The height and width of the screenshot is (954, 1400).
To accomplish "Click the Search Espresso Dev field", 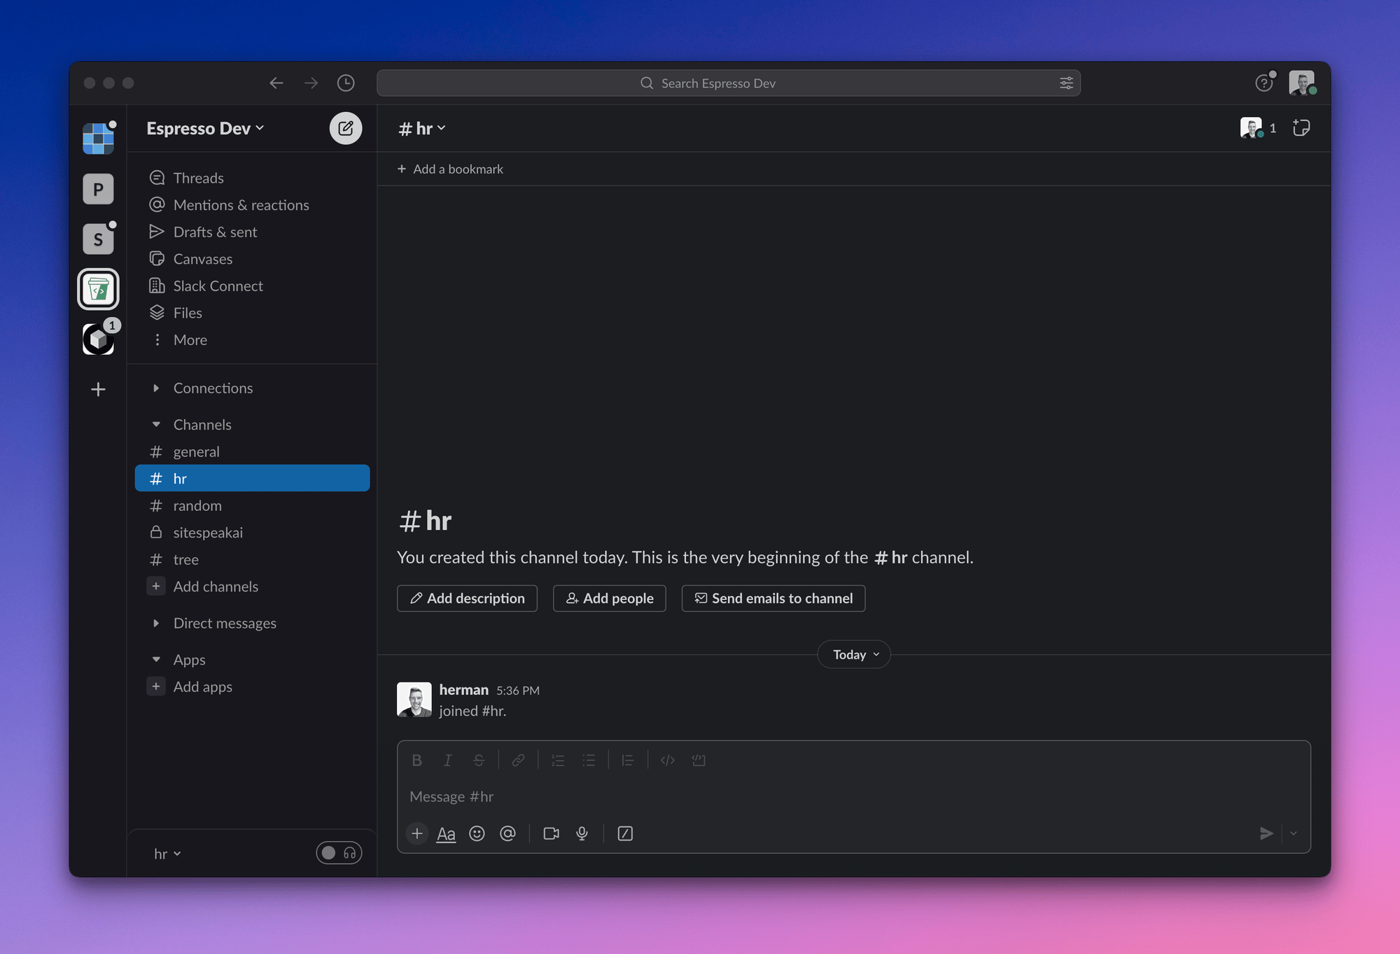I will coord(729,83).
